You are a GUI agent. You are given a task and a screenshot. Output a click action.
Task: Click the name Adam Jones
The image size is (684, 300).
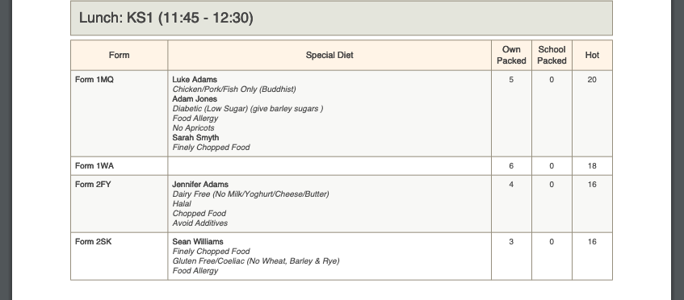(x=195, y=99)
